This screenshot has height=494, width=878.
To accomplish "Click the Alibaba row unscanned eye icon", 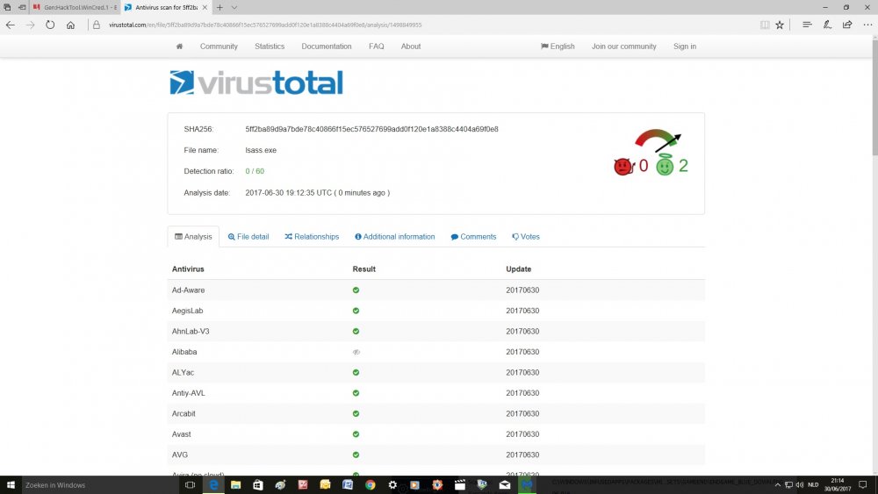I will 356,352.
